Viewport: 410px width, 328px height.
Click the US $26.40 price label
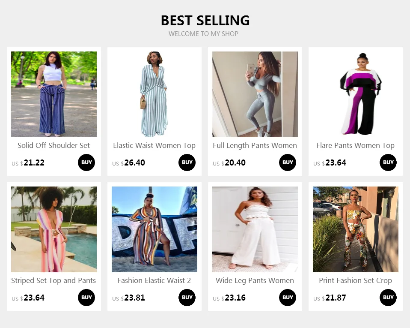(x=129, y=163)
